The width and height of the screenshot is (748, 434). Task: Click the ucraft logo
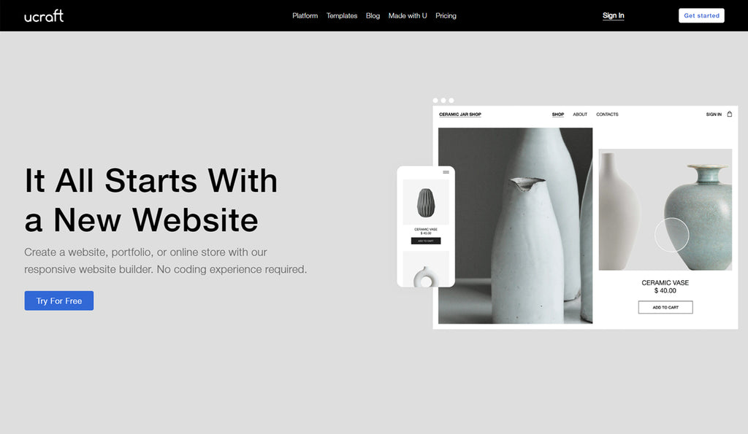(44, 16)
